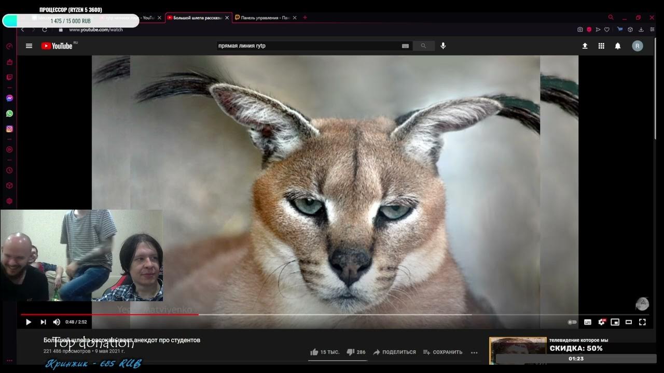Toggle theater mode
The image size is (664, 373).
tap(629, 322)
